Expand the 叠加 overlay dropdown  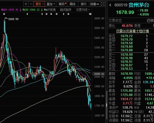(x=51, y=4)
